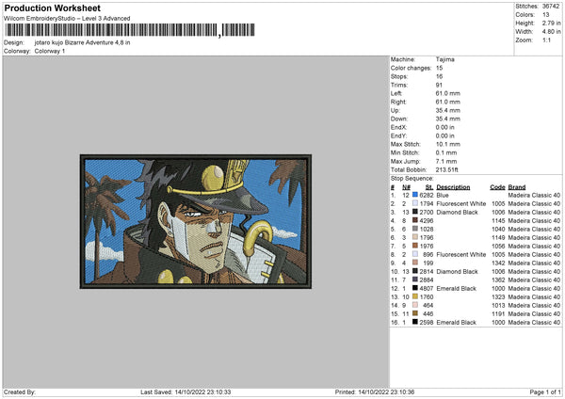Select the pale pink swatch beside 464
565x399 pixels.
415,305
